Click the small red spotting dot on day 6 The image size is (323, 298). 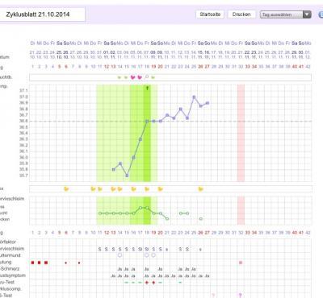tap(66, 263)
